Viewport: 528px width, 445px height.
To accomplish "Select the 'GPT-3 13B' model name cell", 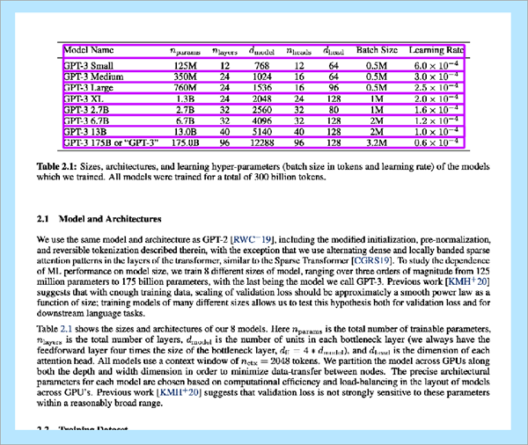I will coord(85,132).
